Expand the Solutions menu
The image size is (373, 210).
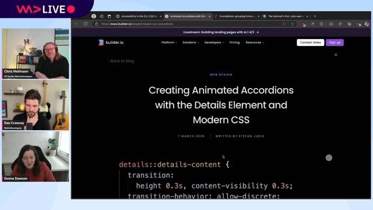[191, 43]
